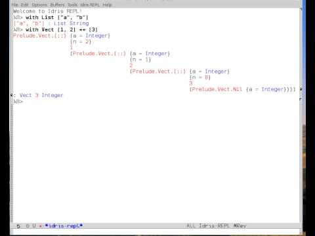Click the right-fringe truncation arrow beside Vect.Nil line
Viewport: 315px width, 236px height.
301,89
